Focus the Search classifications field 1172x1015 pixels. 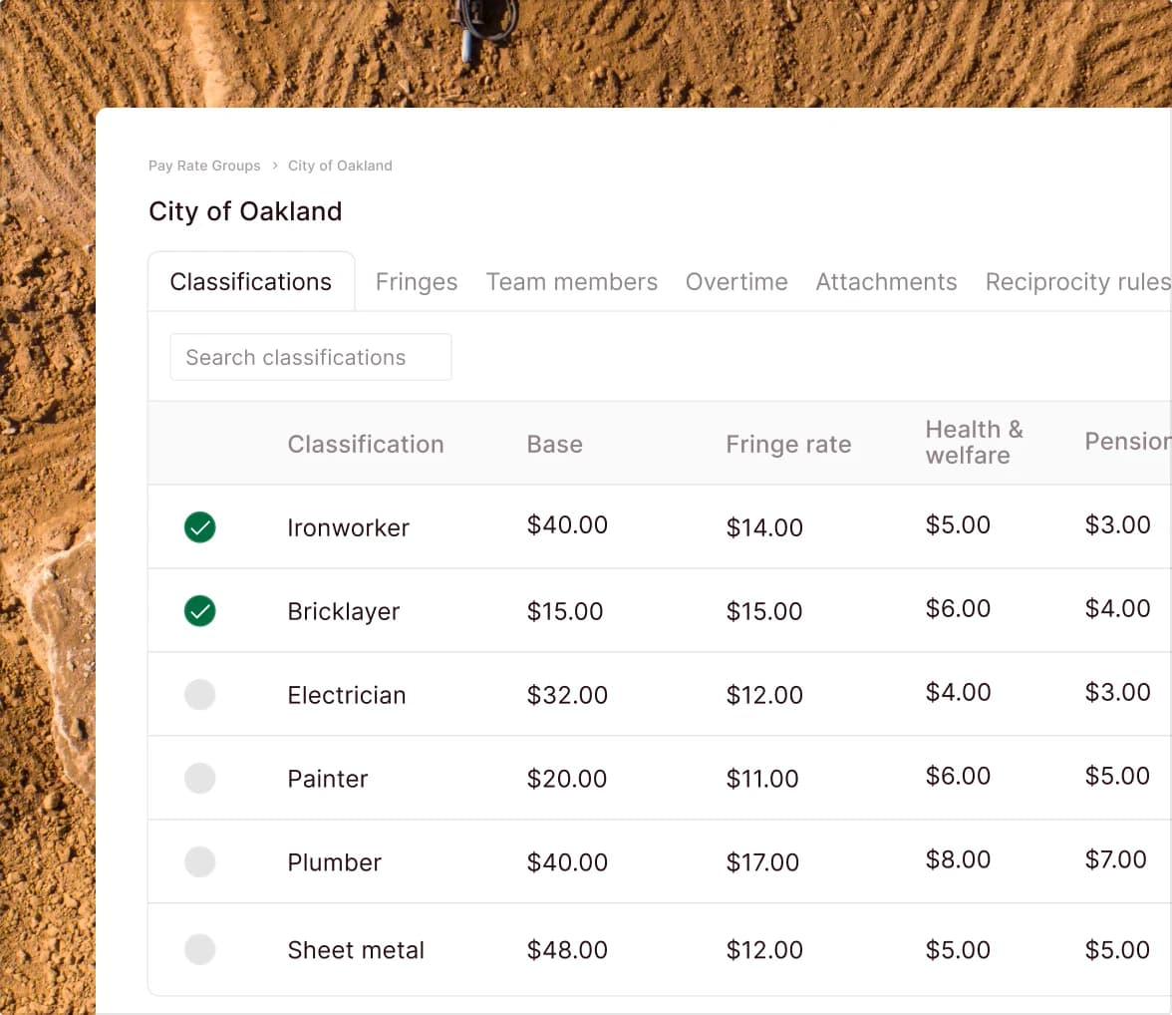(311, 357)
